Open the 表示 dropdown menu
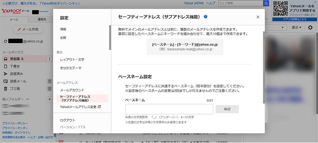 click(297, 27)
